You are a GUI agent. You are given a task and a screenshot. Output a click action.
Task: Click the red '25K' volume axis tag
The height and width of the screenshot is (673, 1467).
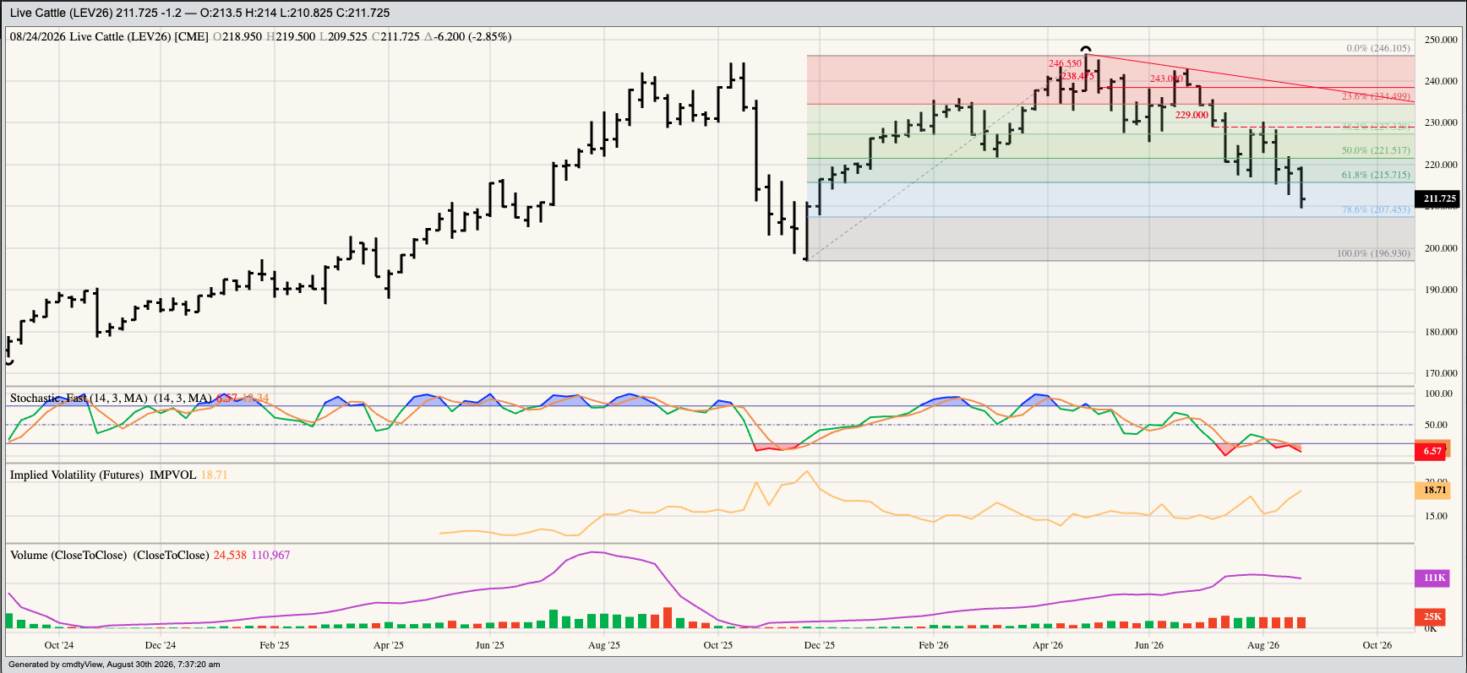1432,616
